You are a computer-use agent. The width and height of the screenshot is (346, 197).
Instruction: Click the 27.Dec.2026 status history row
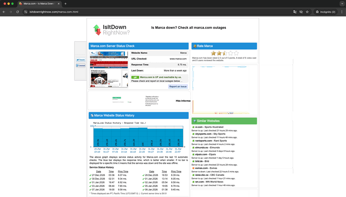(x=109, y=175)
